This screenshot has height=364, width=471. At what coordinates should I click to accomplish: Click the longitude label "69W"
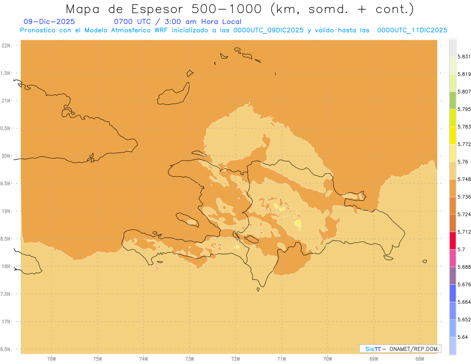click(x=374, y=359)
